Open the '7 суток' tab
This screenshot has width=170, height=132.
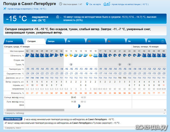[14, 41]
